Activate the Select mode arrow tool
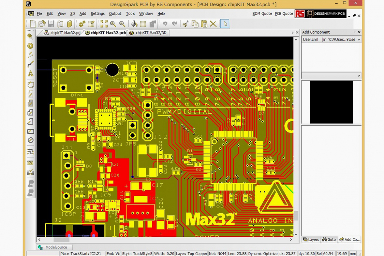 coord(225,24)
